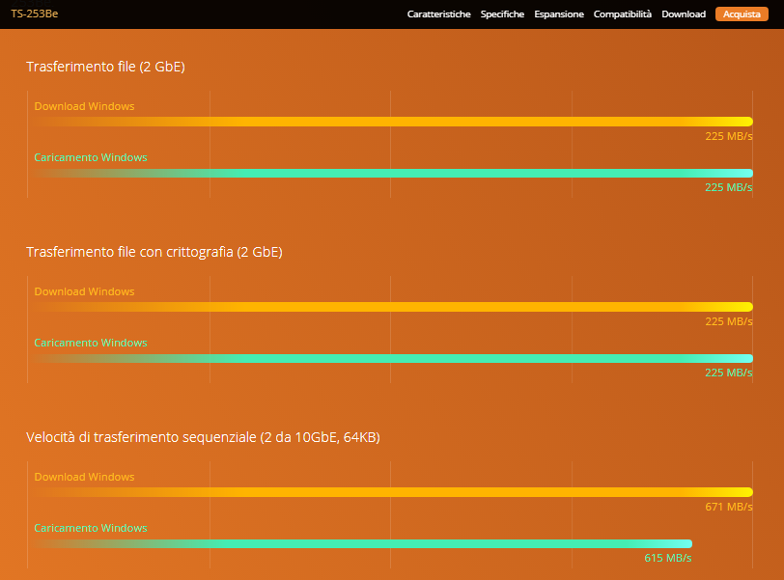Click the 671 MB/s download value
The height and width of the screenshot is (580, 784).
729,507
